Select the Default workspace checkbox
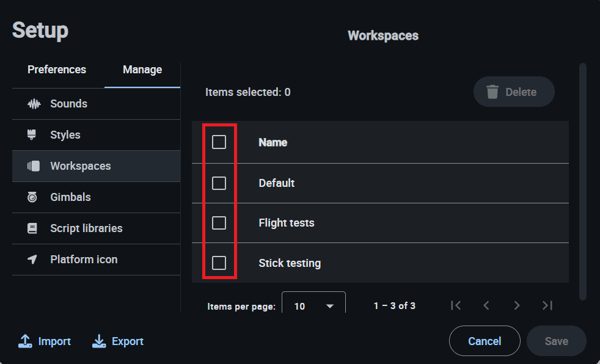Viewport: 600px width, 364px height. tap(219, 183)
